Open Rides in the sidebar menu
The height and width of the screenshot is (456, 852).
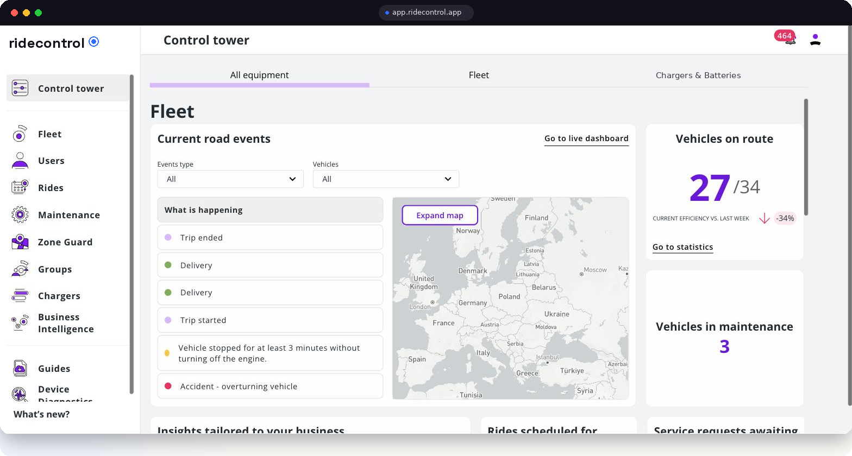[x=51, y=188]
